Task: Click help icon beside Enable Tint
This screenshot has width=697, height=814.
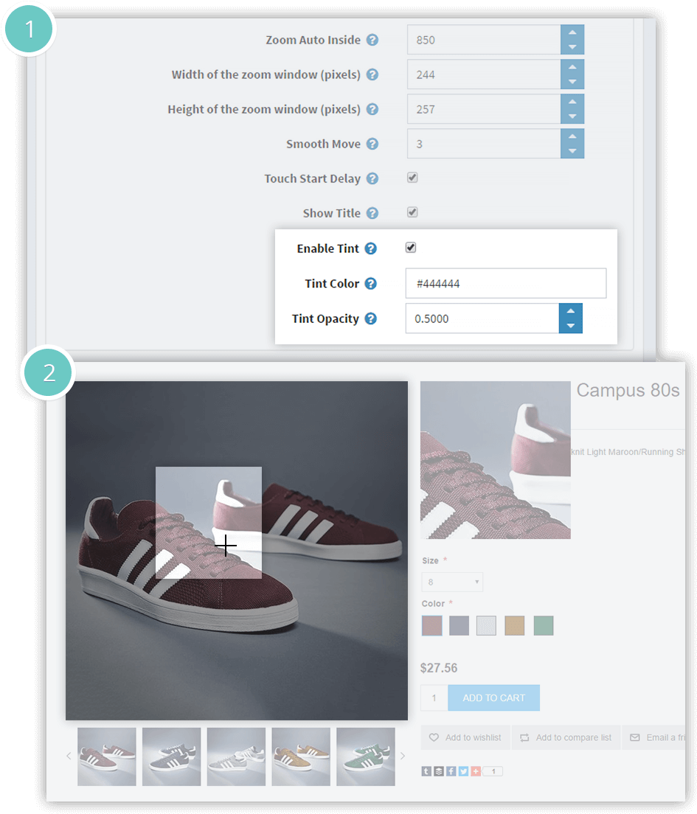Action: click(371, 248)
